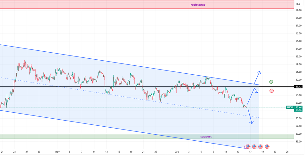Click the Nov label on the time axis
Screen dimensions: 306x156
(x=57, y=152)
